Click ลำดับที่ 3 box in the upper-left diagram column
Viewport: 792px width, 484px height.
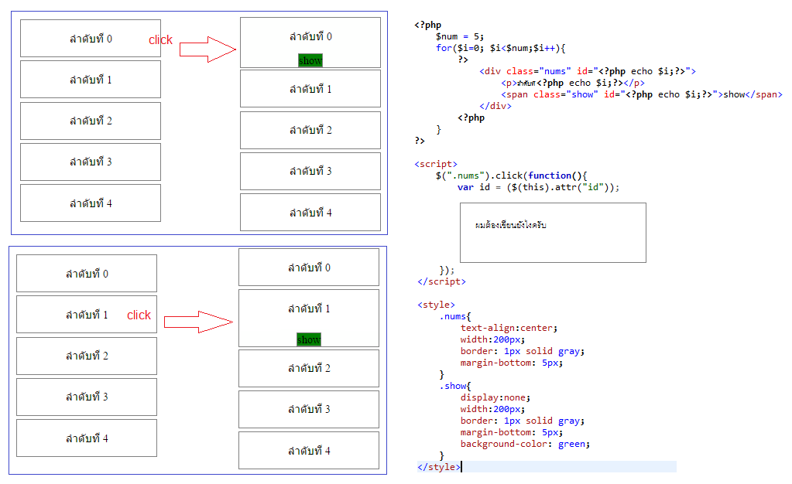[x=91, y=162]
